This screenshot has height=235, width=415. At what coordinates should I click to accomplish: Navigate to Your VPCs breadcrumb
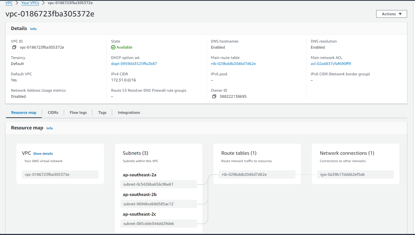pyautogui.click(x=30, y=3)
